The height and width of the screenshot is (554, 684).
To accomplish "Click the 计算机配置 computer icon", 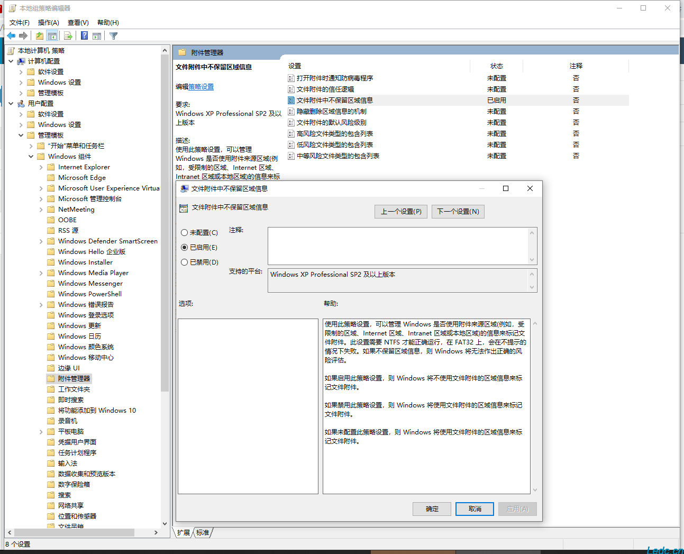I will [x=21, y=61].
